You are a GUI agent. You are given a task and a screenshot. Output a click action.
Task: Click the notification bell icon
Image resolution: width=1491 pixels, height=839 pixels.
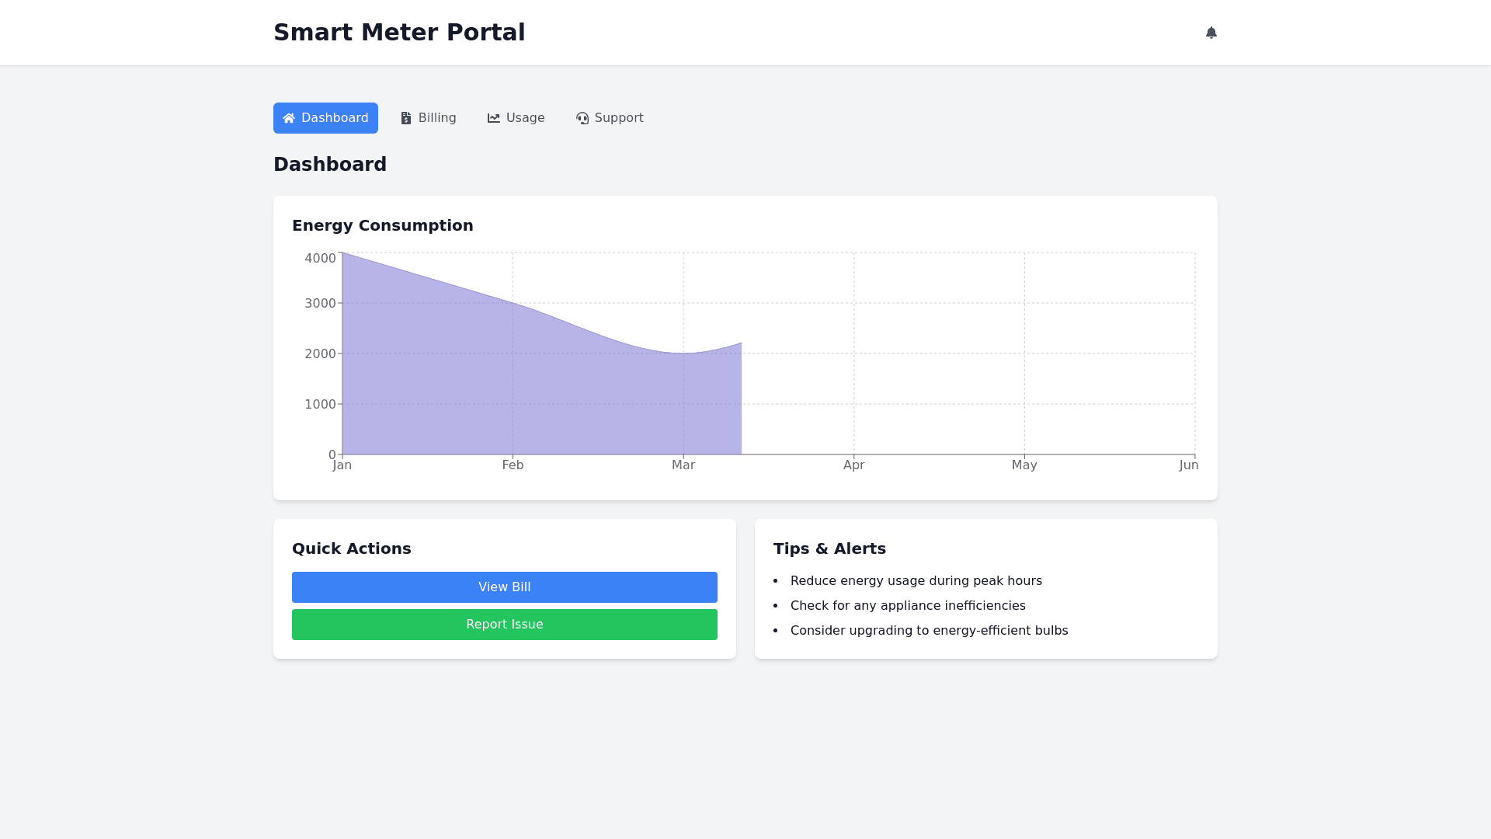[1211, 33]
